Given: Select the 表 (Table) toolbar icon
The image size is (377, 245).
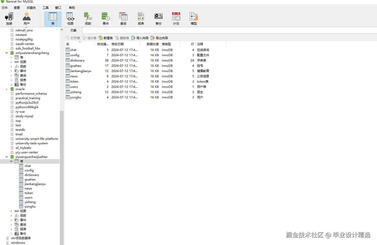Looking at the screenshot, I should (x=53, y=19).
